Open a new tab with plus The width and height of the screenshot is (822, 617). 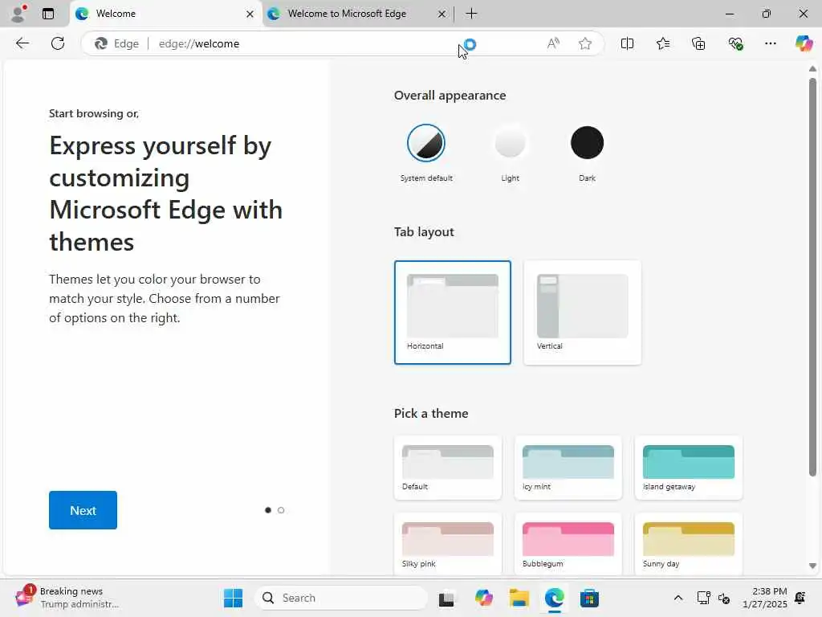coord(471,14)
